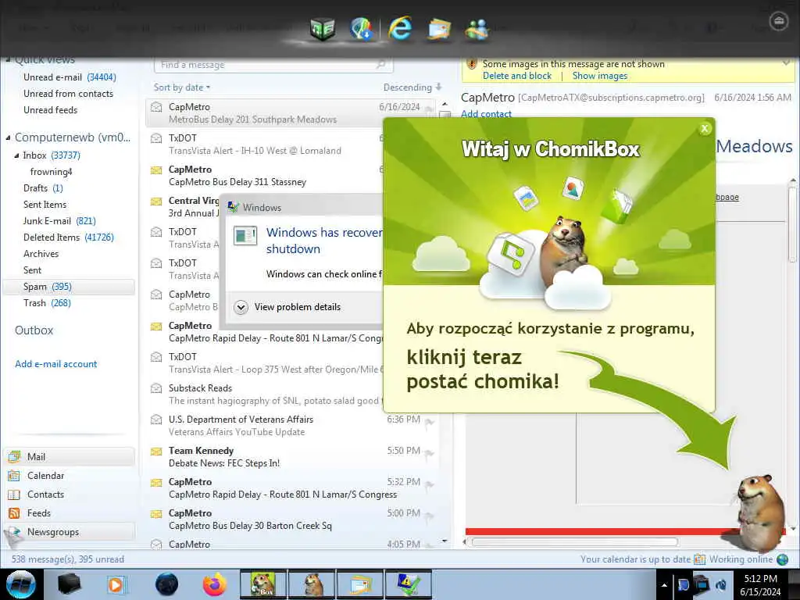Close the Witaj w ChomikBox welcome popup
This screenshot has width=800, height=600.
coord(705,129)
